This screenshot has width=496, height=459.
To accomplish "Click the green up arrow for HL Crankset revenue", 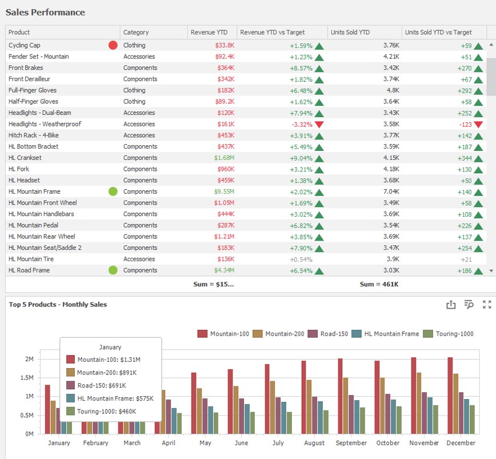I will point(319,158).
